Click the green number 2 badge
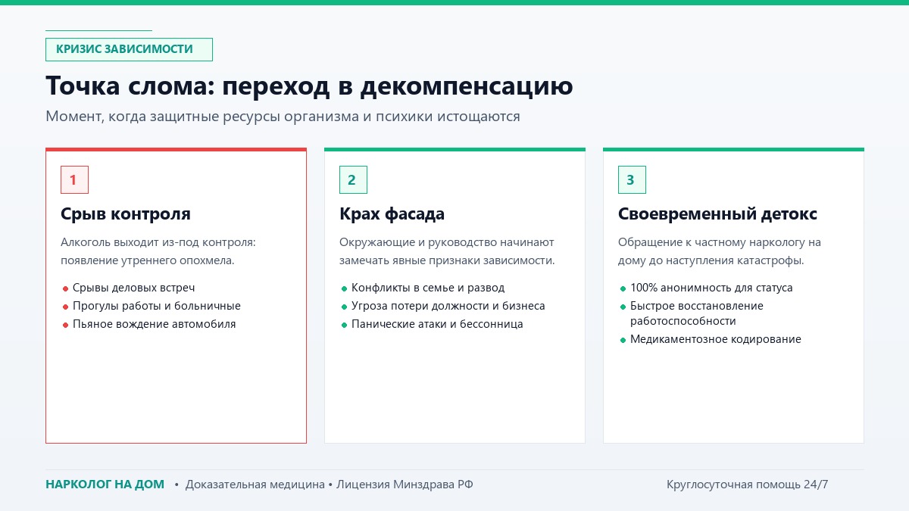This screenshot has width=909, height=511. pyautogui.click(x=353, y=179)
